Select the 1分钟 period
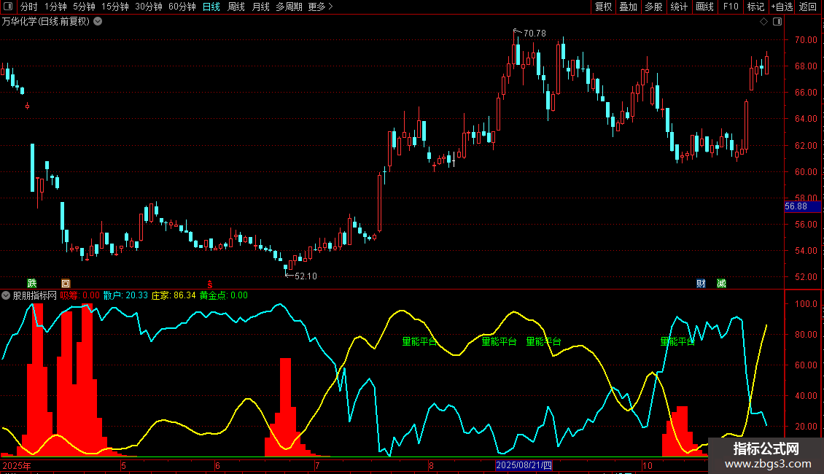Screen dimensions: 824x474 [55, 7]
